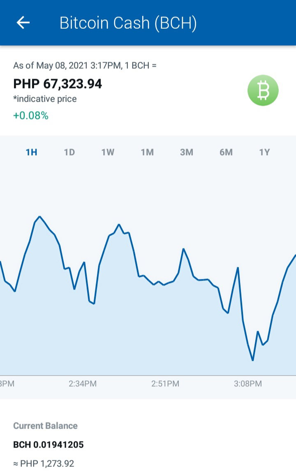This screenshot has width=296, height=473.
Task: Tap the PHP 67,323.94 price
Action: tap(58, 84)
